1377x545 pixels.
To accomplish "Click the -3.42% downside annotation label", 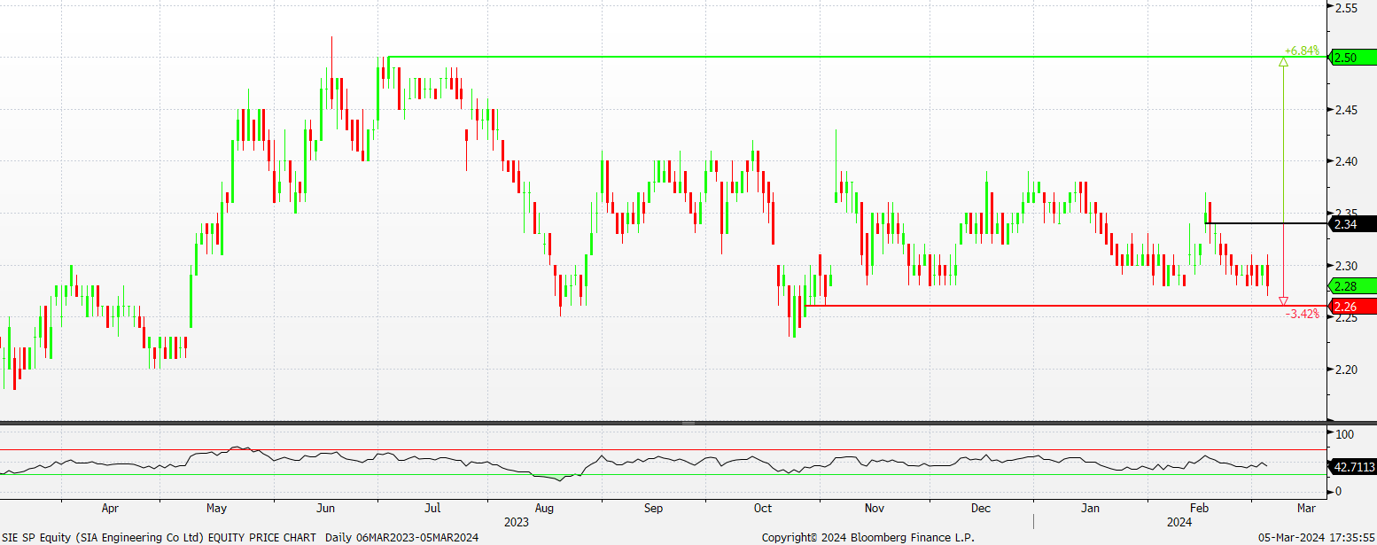I will point(1302,314).
